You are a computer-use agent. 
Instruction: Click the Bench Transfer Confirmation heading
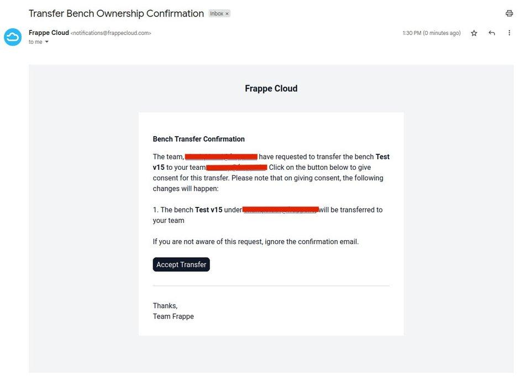tap(198, 139)
